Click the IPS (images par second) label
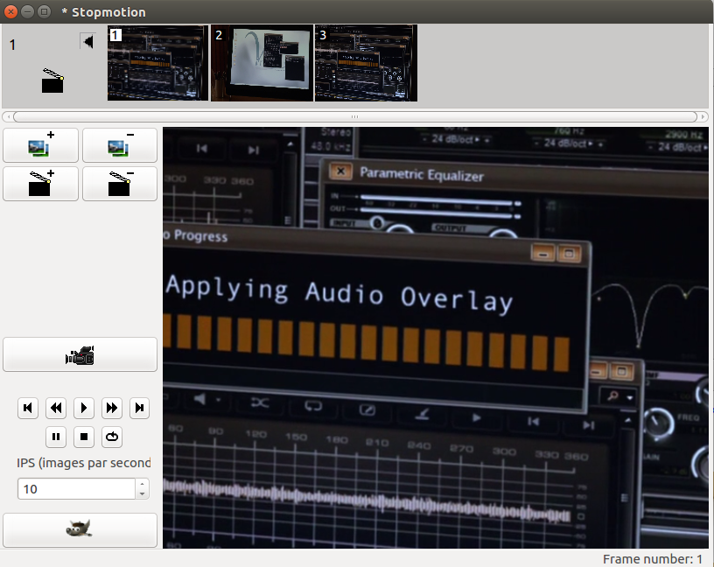714x567 pixels. 84,463
